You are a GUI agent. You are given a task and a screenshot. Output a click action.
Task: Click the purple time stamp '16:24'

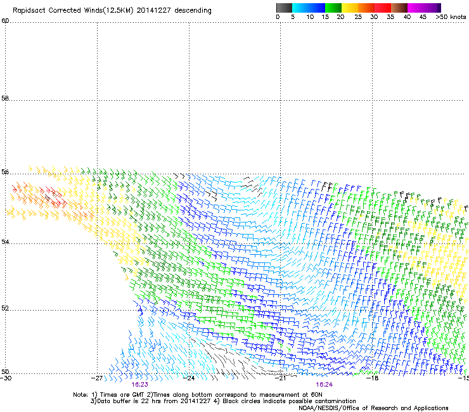pos(324,385)
